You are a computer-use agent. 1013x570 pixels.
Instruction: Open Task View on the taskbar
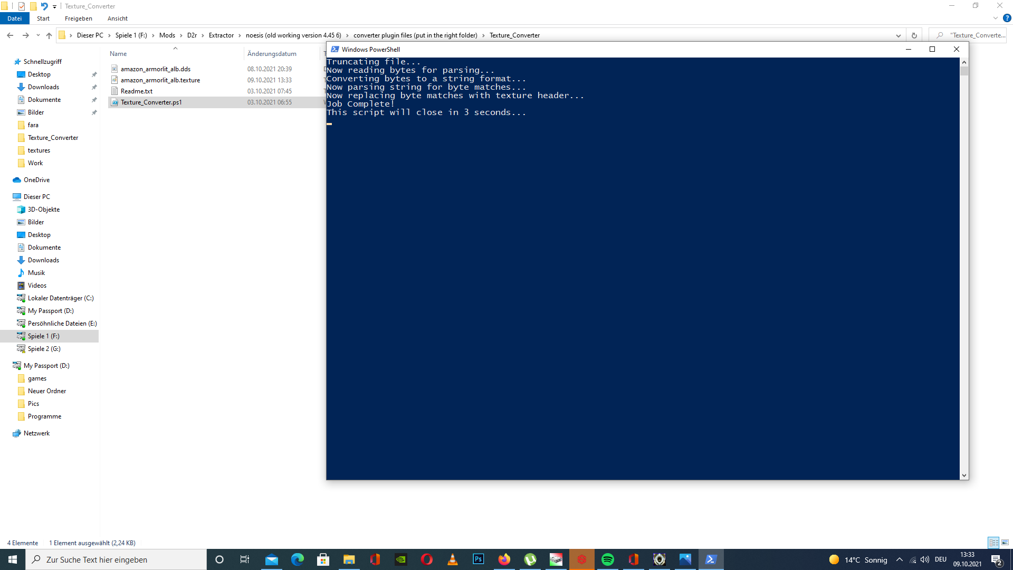pos(245,559)
